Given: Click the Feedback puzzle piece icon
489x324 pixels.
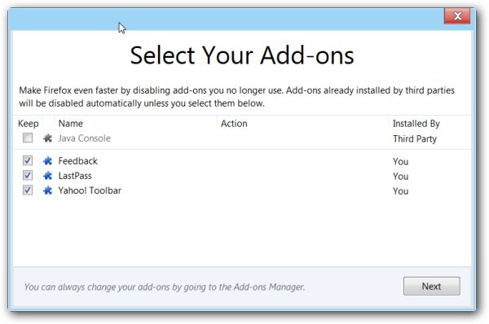Looking at the screenshot, I should [x=47, y=160].
